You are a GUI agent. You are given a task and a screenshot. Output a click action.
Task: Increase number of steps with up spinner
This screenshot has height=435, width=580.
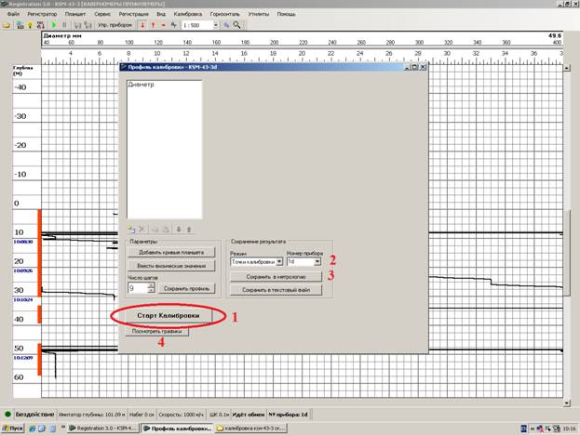[x=151, y=285]
